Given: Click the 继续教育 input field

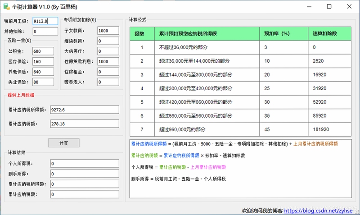Looking at the screenshot, I should tap(108, 41).
